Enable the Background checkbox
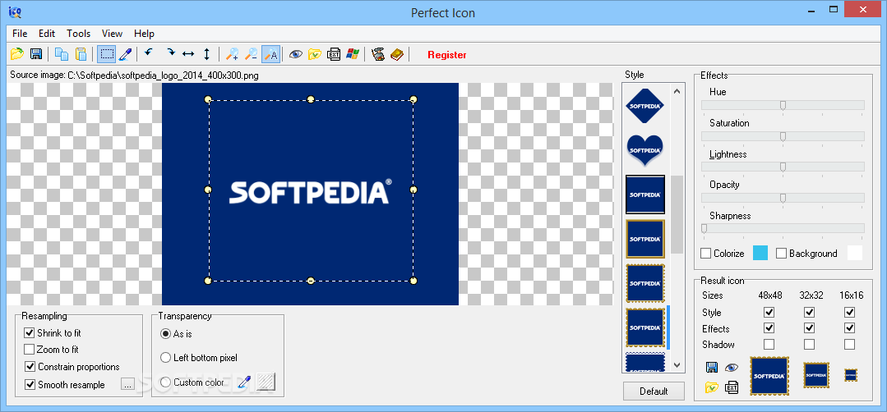The width and height of the screenshot is (887, 412). click(x=781, y=254)
